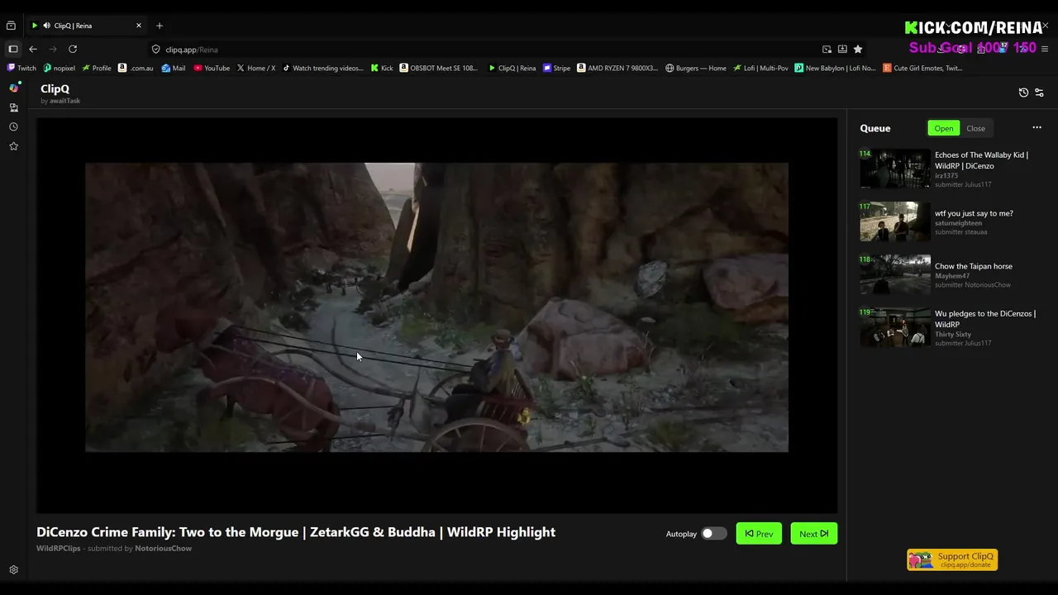Open the browser hamburger menu

click(1045, 50)
